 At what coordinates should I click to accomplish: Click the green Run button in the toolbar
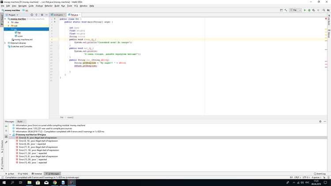point(305,10)
